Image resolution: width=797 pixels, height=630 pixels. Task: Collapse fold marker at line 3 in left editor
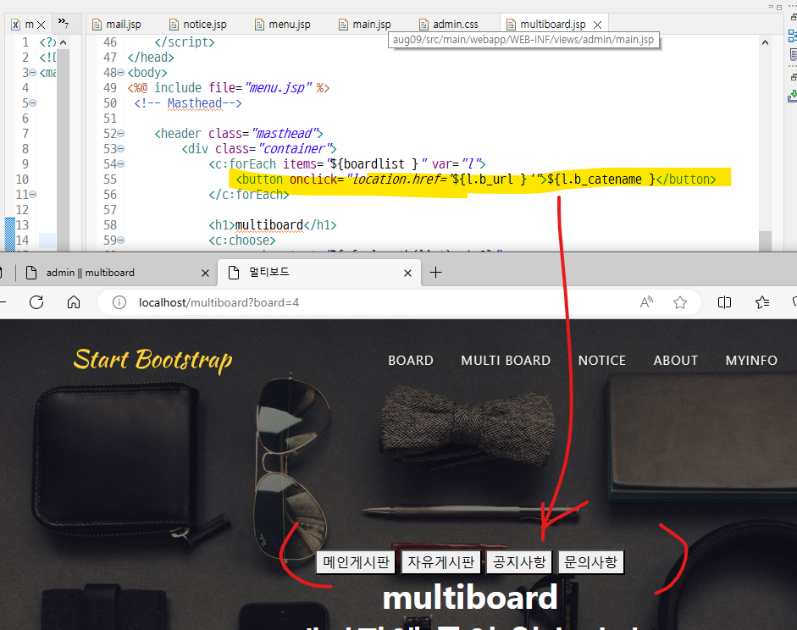pos(33,73)
